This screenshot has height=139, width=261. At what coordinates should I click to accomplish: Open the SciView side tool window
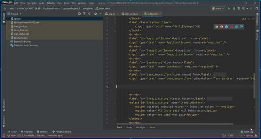(x=257, y=35)
